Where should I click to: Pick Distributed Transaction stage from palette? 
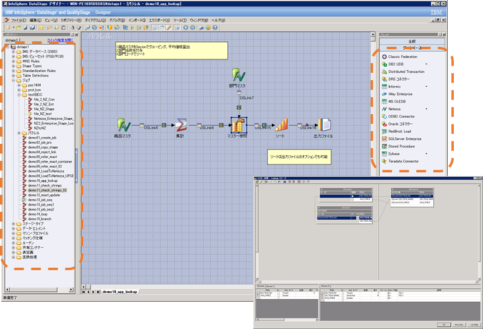406,72
